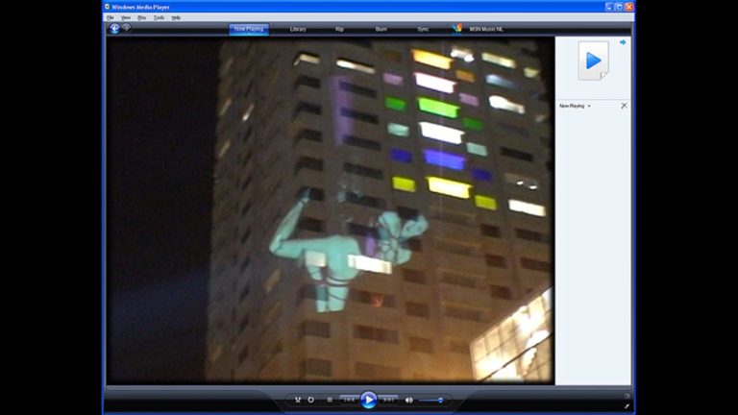Close the Now Playing list pane

pos(624,106)
